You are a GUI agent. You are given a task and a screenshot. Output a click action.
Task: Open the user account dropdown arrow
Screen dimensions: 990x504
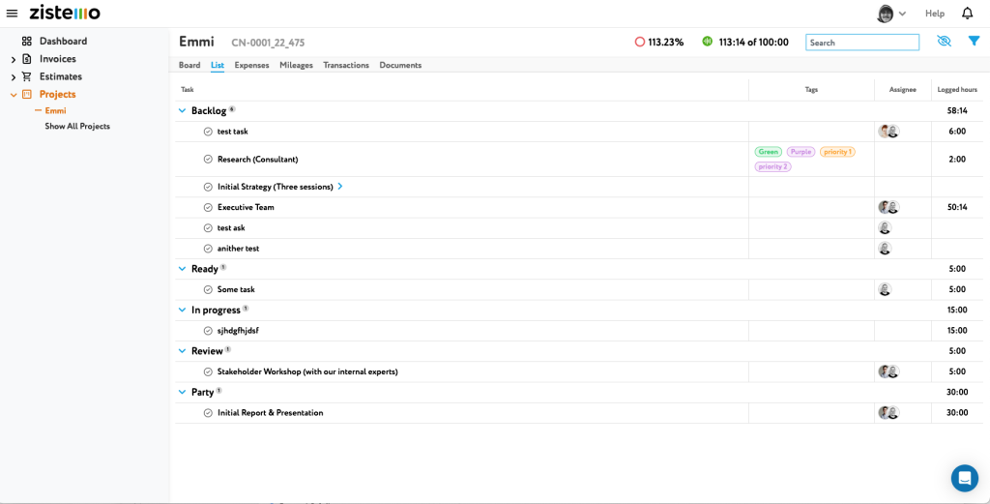click(x=902, y=14)
